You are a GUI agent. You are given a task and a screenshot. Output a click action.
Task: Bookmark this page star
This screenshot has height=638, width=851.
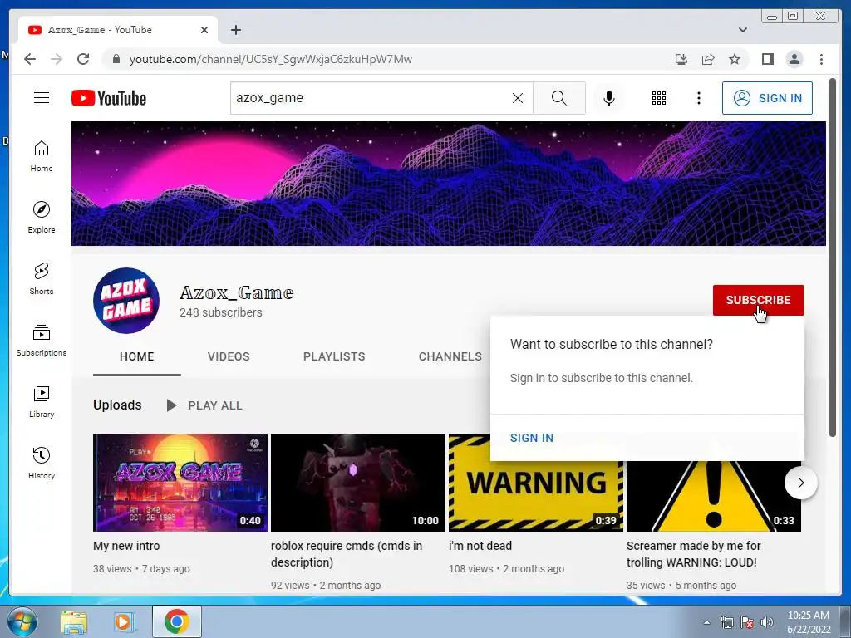735,59
